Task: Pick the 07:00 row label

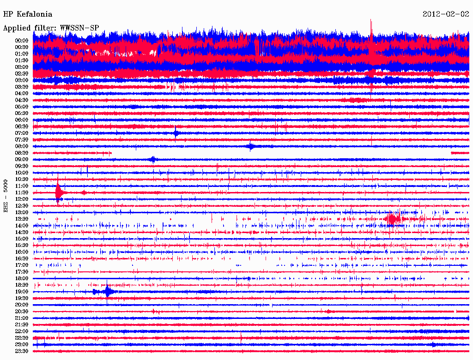Action: pos(21,133)
